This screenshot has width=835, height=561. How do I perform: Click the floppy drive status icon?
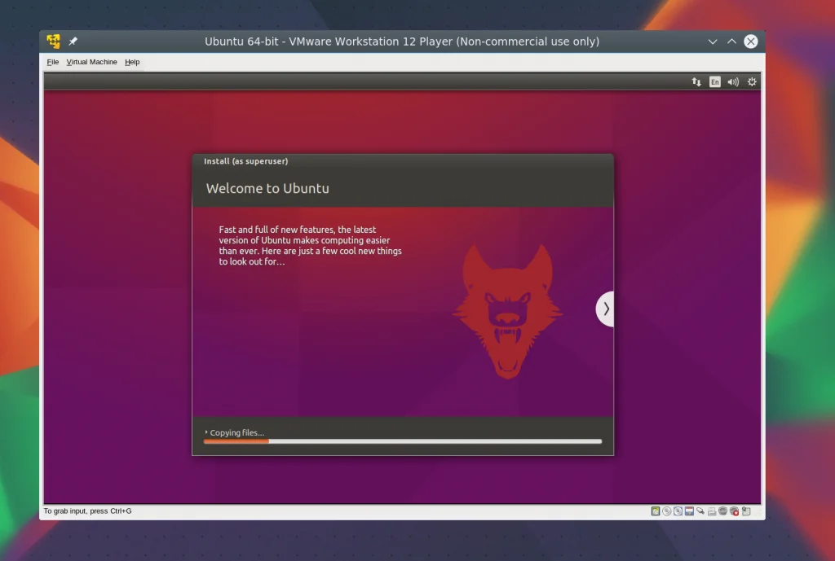(x=689, y=511)
